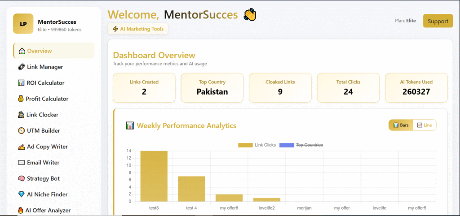Click the compass icon beside UTM Builder
Screen dimensions: 460x216
coord(21,131)
